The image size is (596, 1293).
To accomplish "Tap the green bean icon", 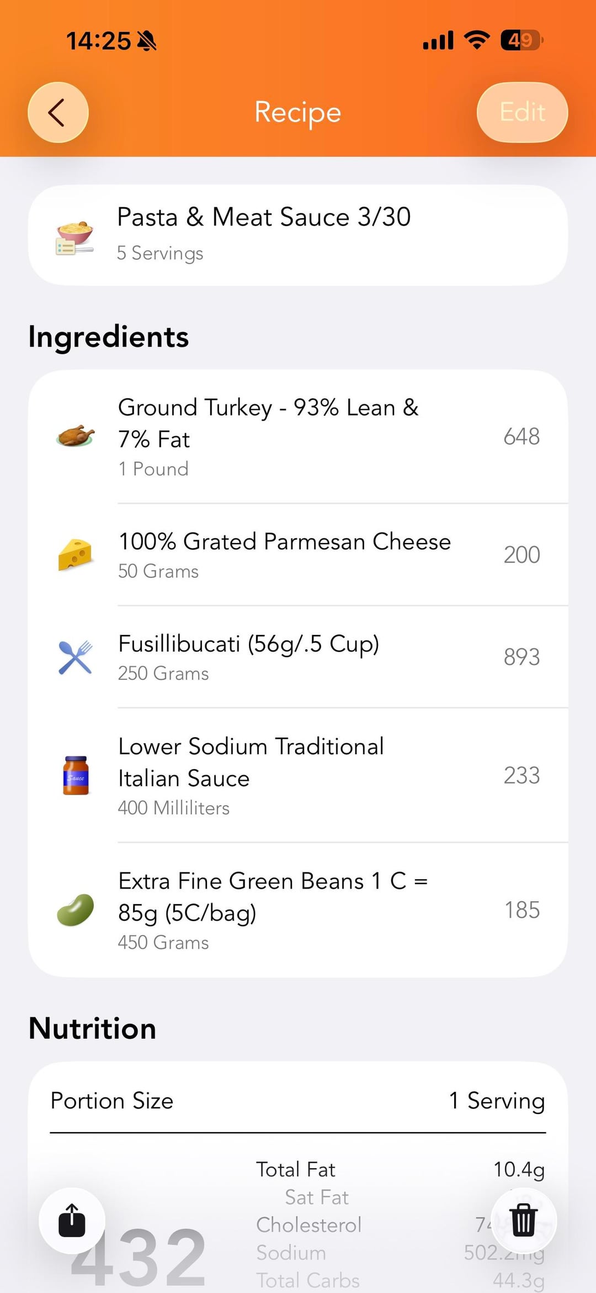I will (76, 910).
